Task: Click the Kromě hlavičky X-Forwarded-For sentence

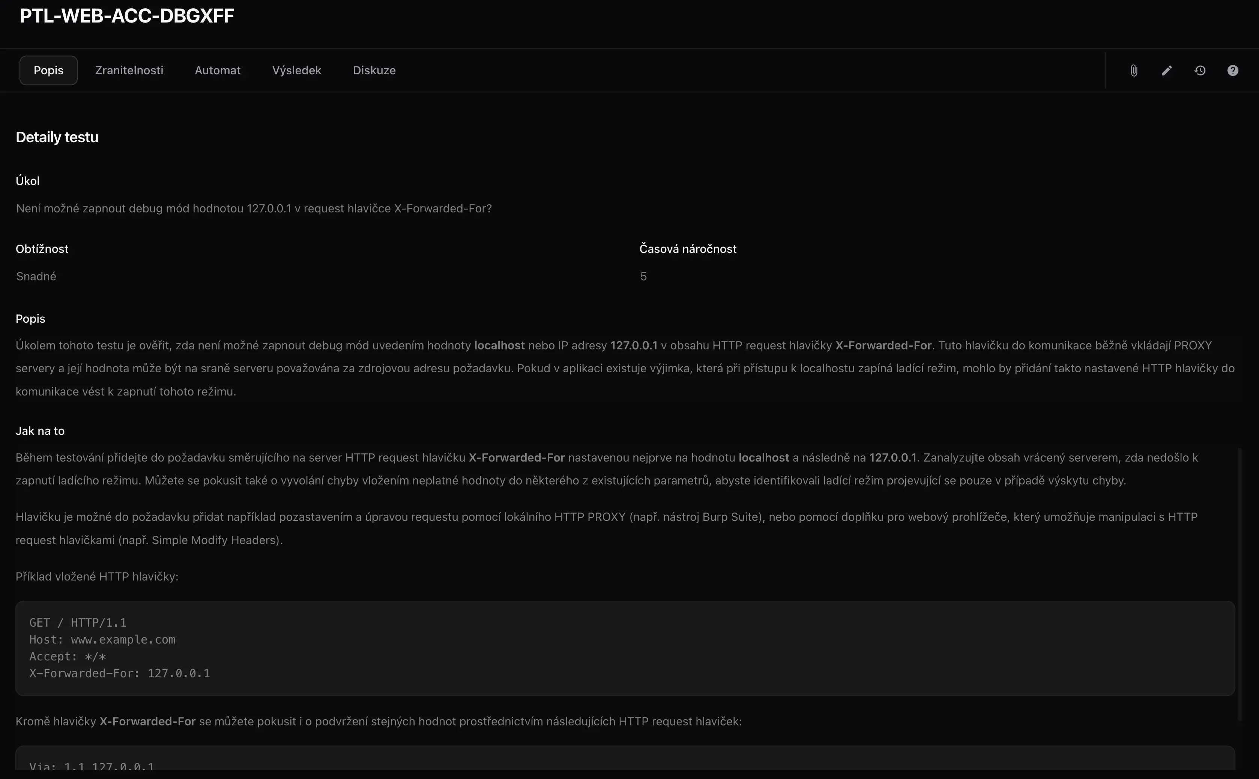Action: coord(379,721)
